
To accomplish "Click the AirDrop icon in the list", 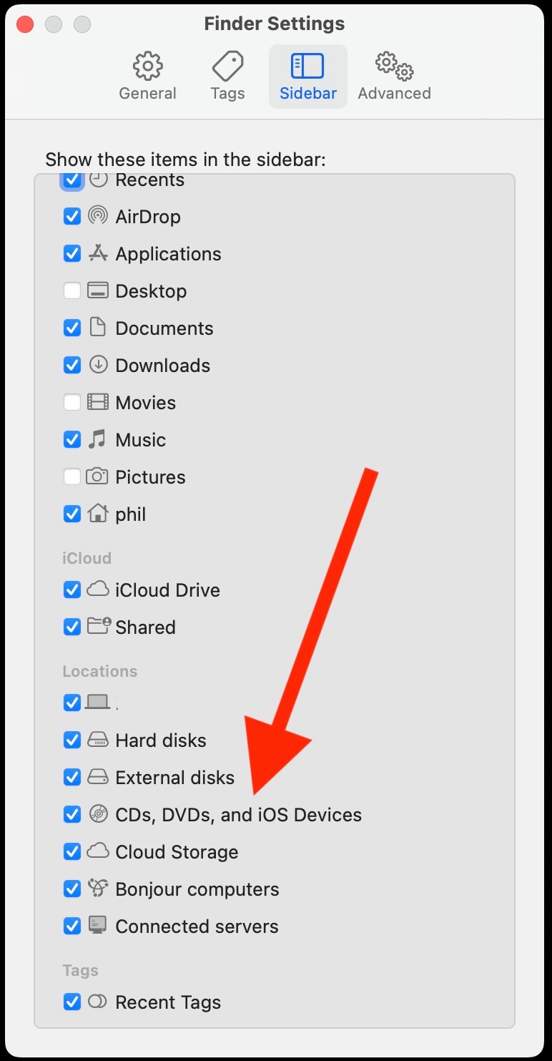I will pos(98,215).
